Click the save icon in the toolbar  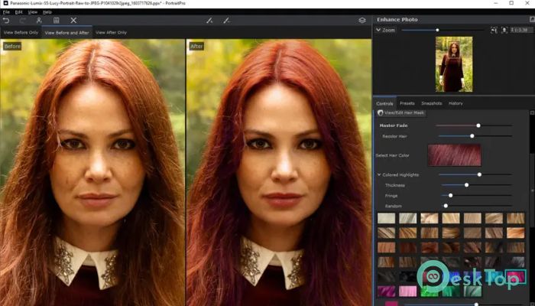pyautogui.click(x=57, y=21)
